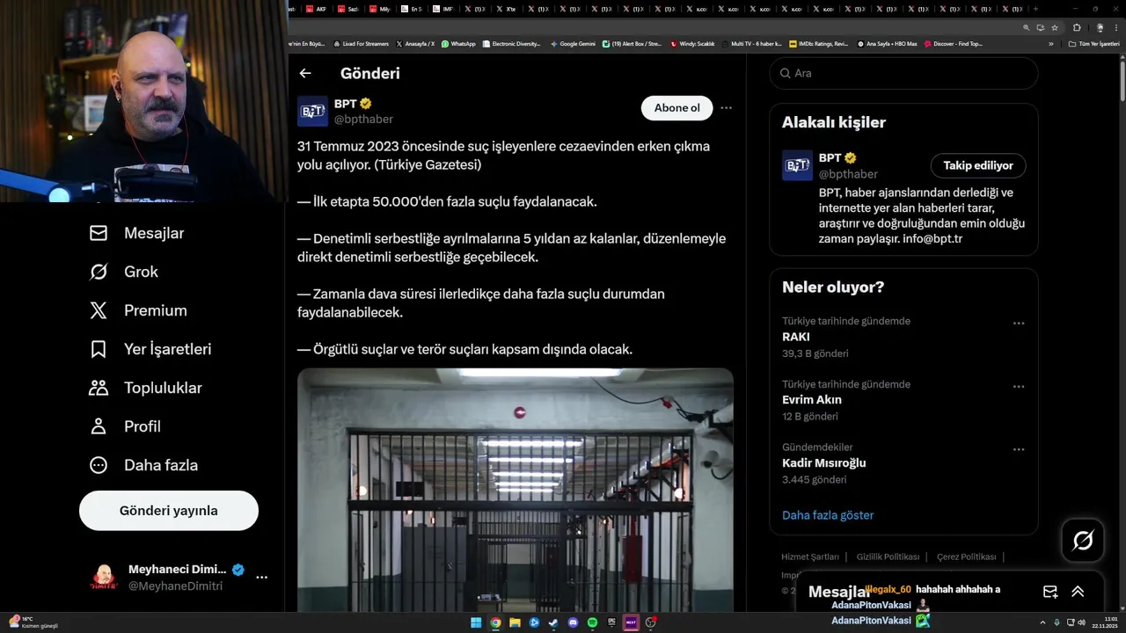The width and height of the screenshot is (1126, 633).
Task: Open the RAKI trending topic
Action: point(796,337)
